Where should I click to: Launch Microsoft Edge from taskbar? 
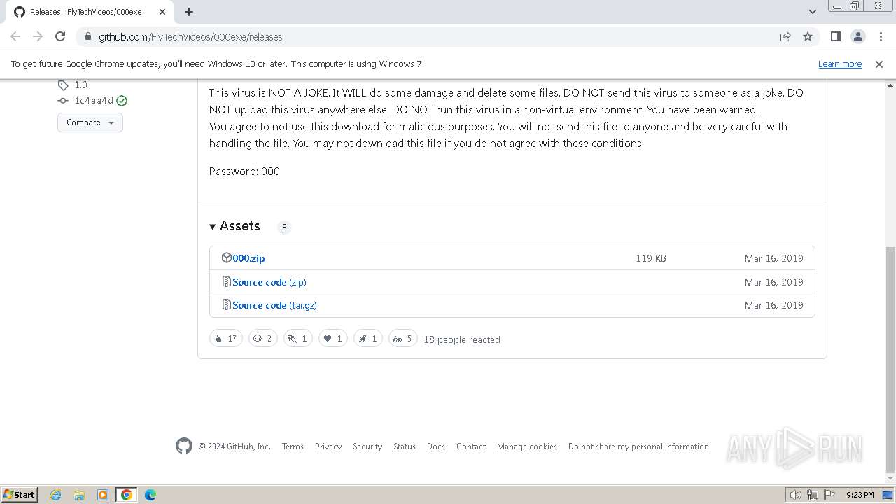[150, 495]
